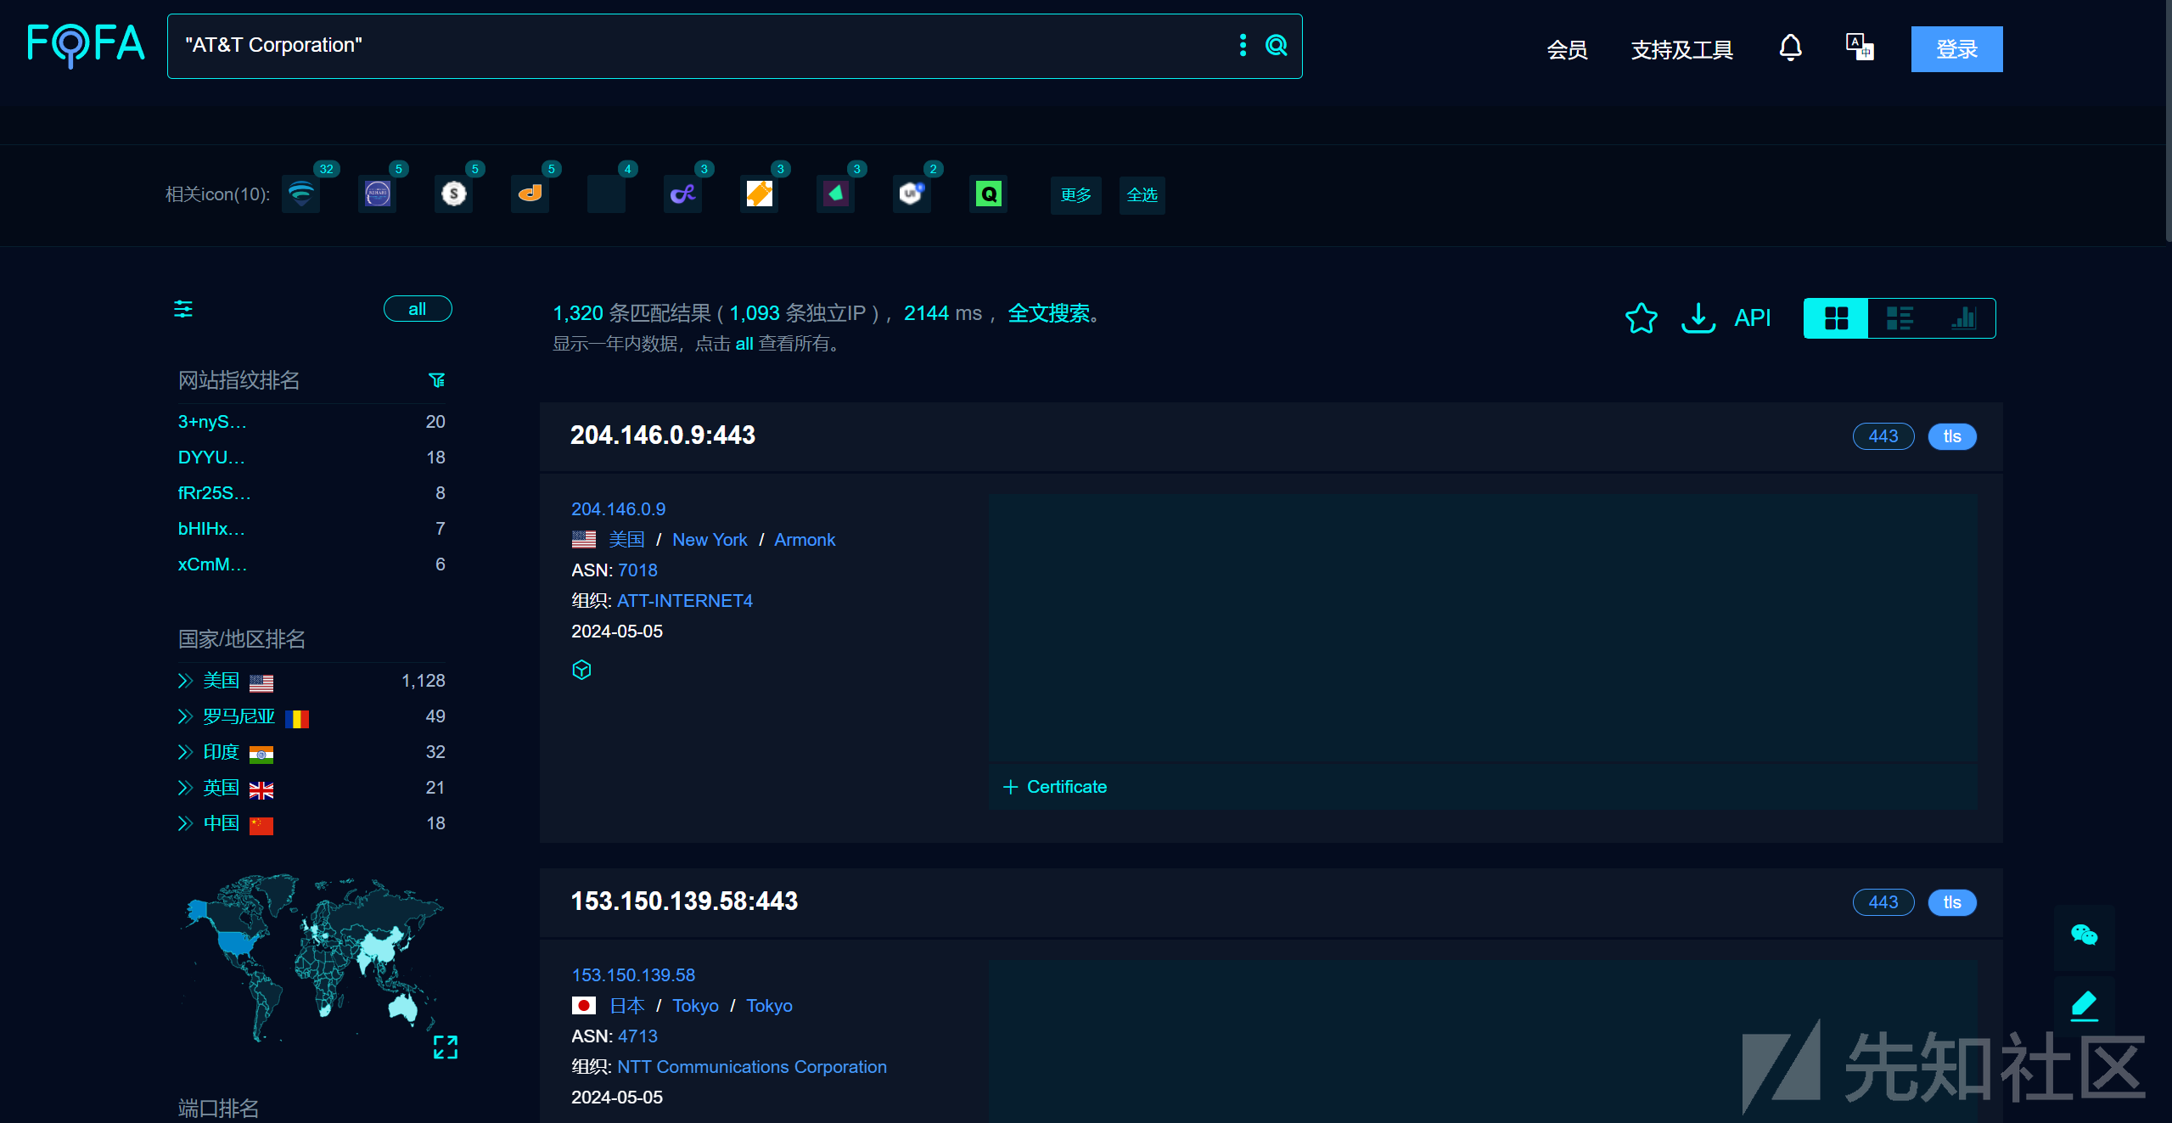Filter by fingerprint bHlHx…

[211, 529]
